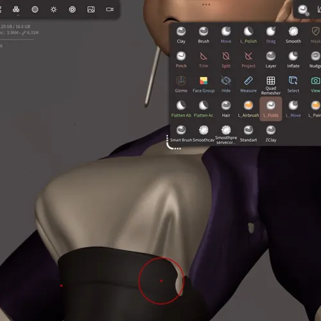Choose the Layer brush tool
321x321 pixels.
(271, 60)
